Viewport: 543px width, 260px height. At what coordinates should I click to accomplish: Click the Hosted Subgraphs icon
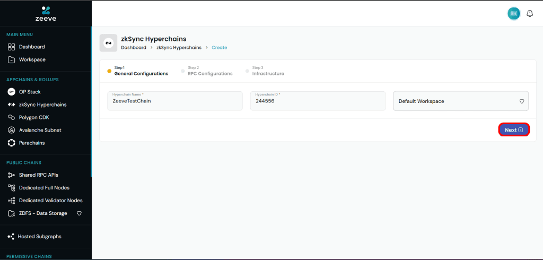[x=11, y=237]
